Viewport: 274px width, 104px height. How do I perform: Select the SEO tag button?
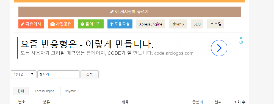click(x=197, y=24)
